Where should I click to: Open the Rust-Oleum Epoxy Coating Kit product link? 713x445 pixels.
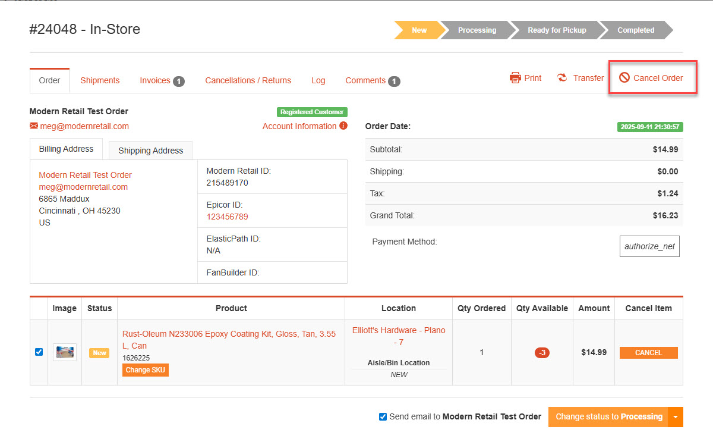tap(229, 340)
